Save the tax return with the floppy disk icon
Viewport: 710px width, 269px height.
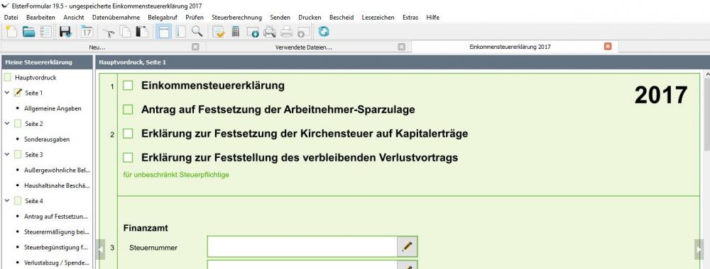[65, 32]
